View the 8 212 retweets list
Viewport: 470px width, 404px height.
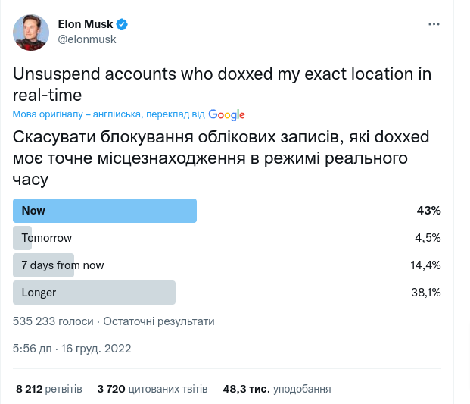(x=49, y=389)
